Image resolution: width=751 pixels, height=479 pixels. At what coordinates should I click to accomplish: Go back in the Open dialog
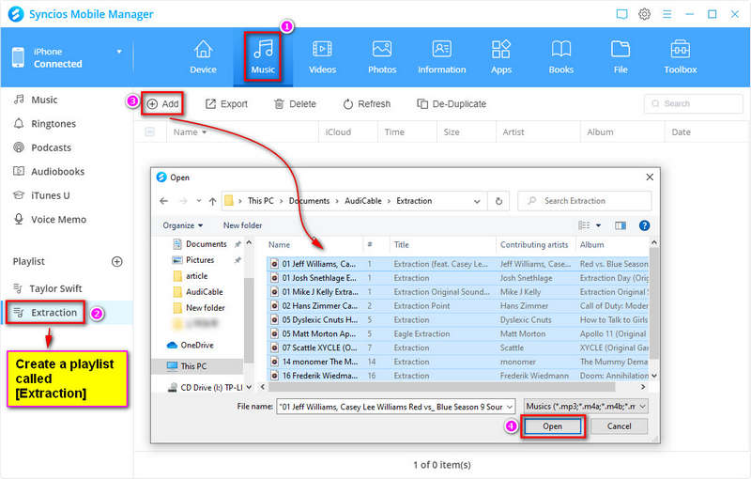pyautogui.click(x=163, y=201)
